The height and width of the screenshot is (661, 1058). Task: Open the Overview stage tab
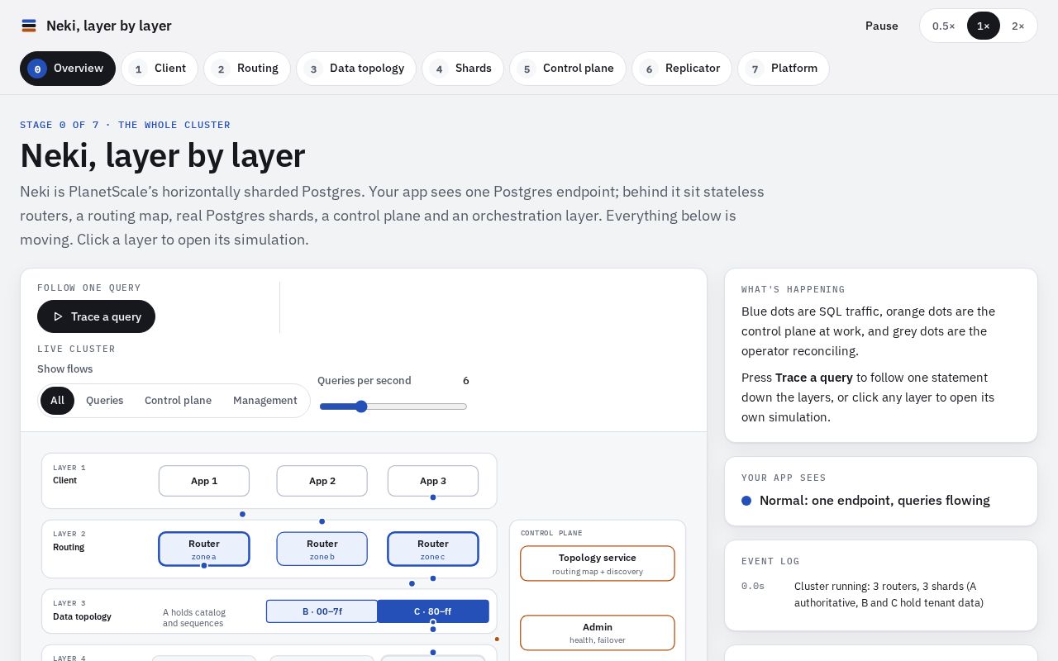pos(68,69)
